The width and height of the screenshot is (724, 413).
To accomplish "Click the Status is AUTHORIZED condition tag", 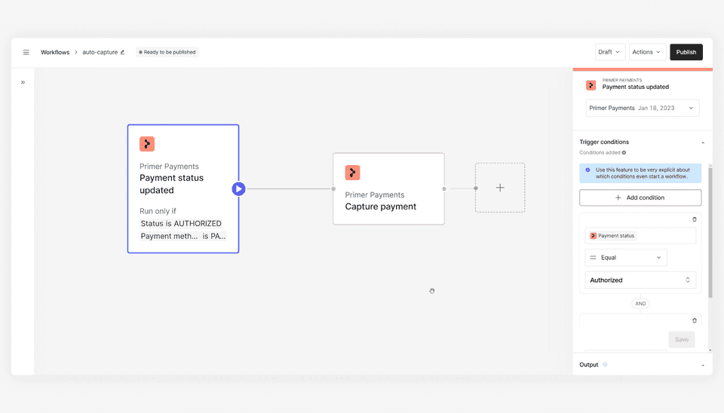I will (x=181, y=223).
